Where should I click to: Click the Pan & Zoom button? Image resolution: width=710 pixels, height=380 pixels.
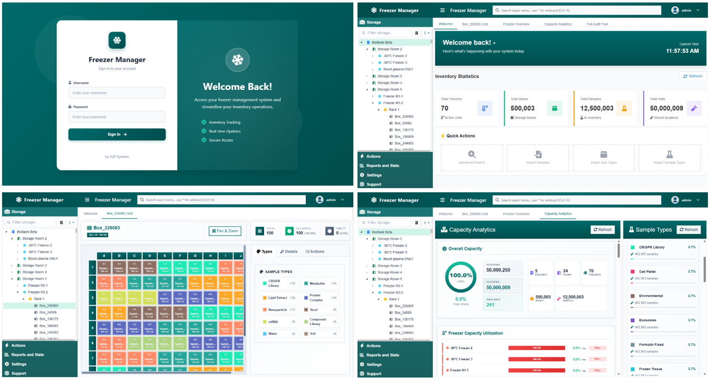point(225,231)
